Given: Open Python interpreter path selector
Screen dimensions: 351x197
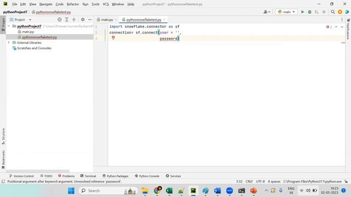Looking at the screenshot, I should click(313, 182).
